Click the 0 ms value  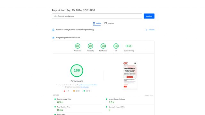click(x=60, y=110)
